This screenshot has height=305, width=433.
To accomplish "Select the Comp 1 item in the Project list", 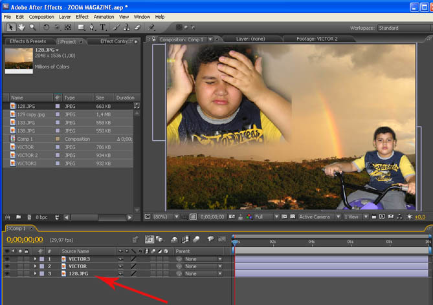I will 25,139.
